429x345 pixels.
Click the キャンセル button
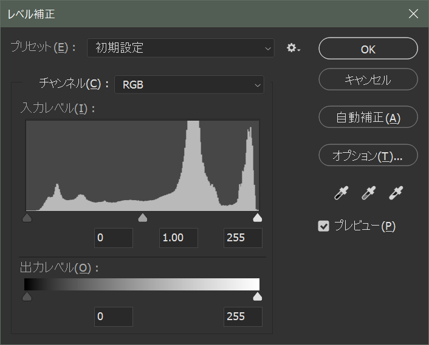point(368,79)
